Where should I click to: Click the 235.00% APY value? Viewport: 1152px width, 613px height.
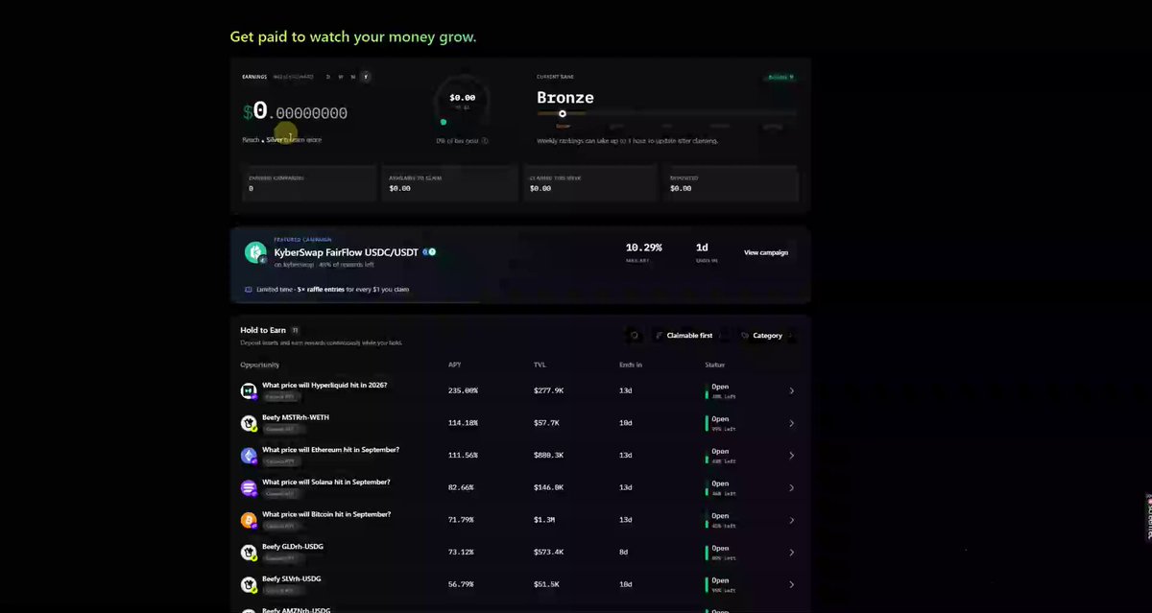point(463,390)
